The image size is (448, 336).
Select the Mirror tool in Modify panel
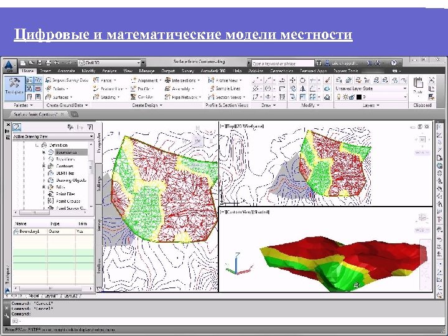tap(302, 89)
